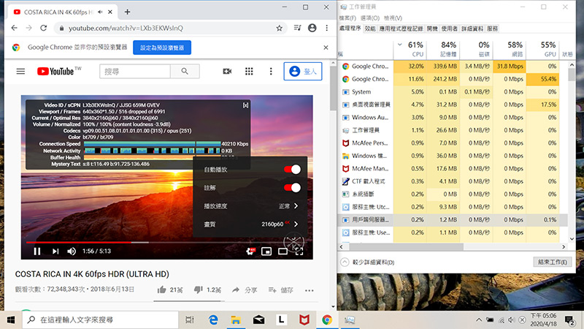Toggle the annotations switch

(293, 188)
